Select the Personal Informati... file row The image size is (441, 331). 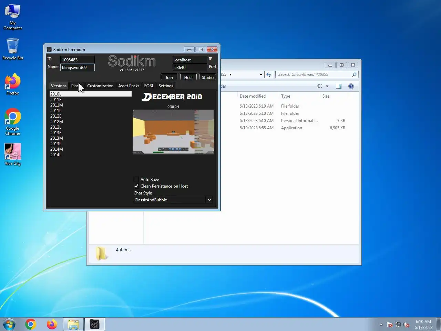click(x=291, y=121)
